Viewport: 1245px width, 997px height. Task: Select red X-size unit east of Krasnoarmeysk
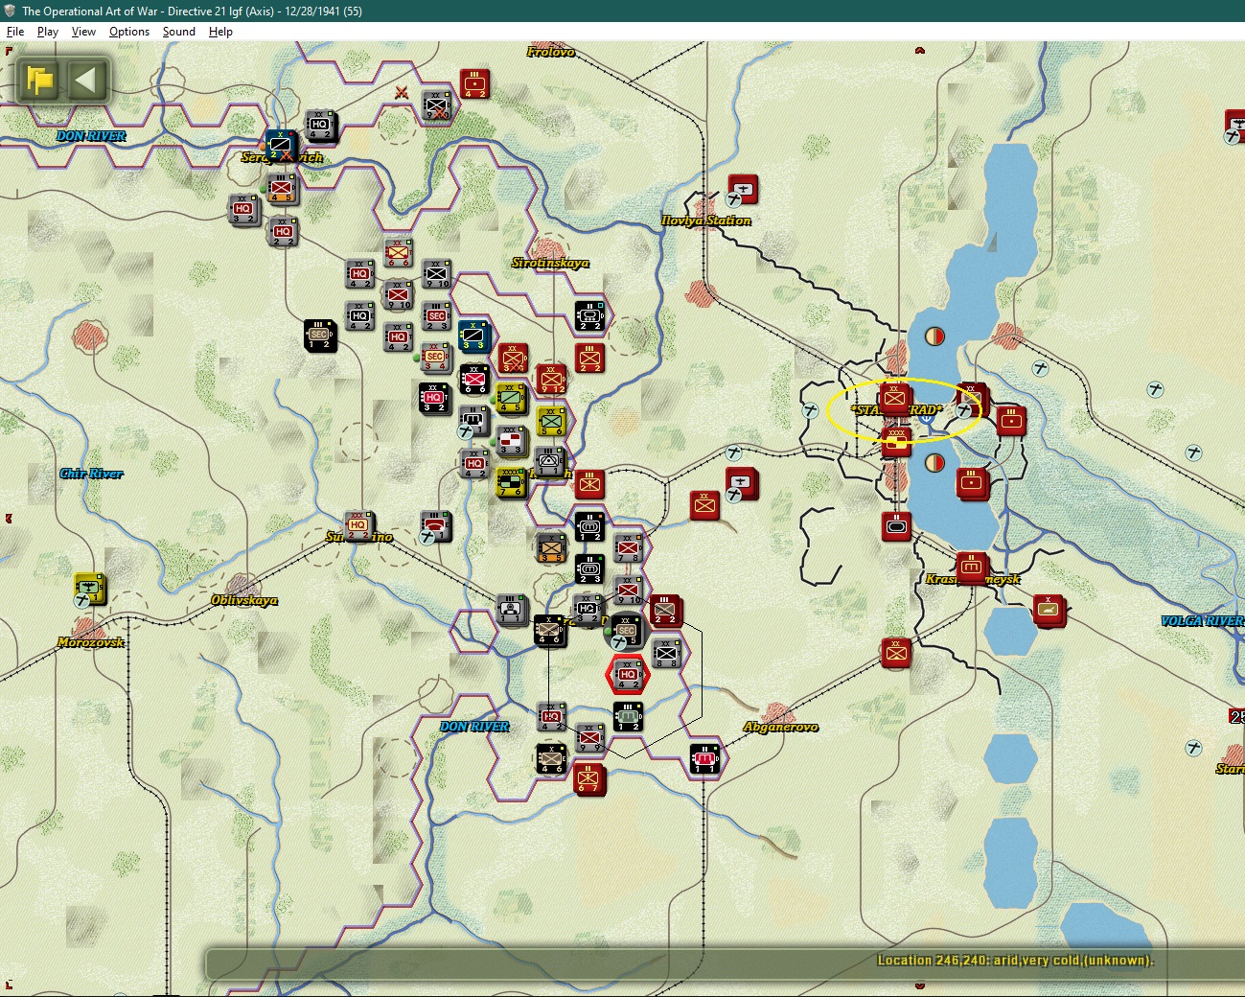(1049, 609)
